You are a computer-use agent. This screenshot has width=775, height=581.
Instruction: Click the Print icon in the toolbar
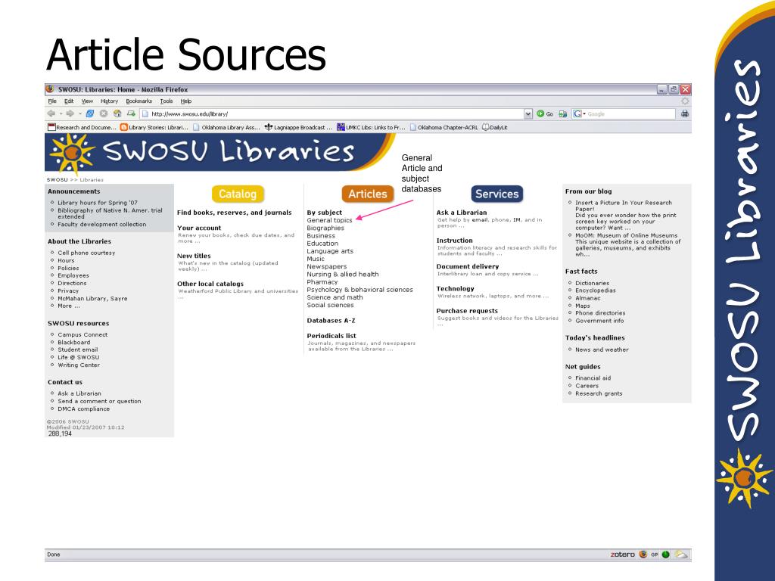684,113
